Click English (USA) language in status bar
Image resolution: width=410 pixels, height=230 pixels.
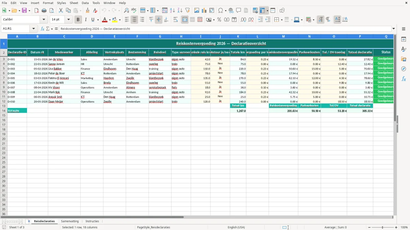click(236, 227)
